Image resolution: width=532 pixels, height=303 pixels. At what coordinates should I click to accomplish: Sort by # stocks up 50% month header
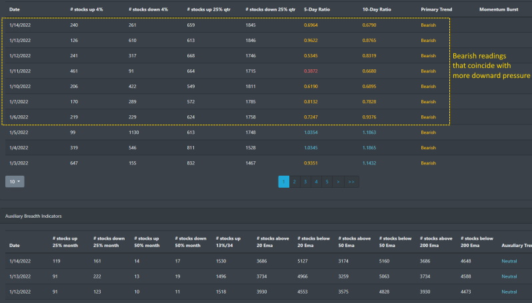147,242
